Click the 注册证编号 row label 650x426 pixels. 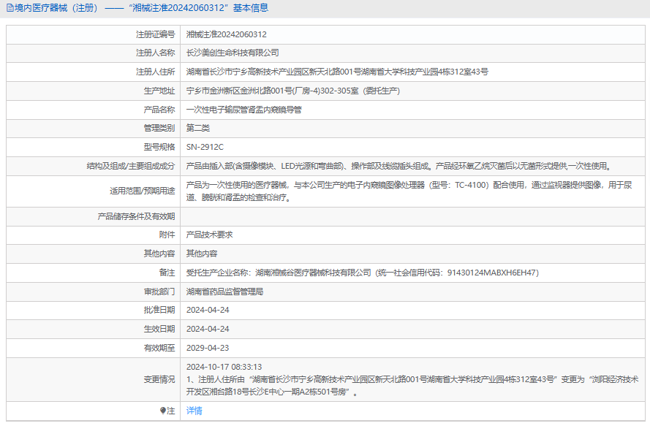coord(156,34)
